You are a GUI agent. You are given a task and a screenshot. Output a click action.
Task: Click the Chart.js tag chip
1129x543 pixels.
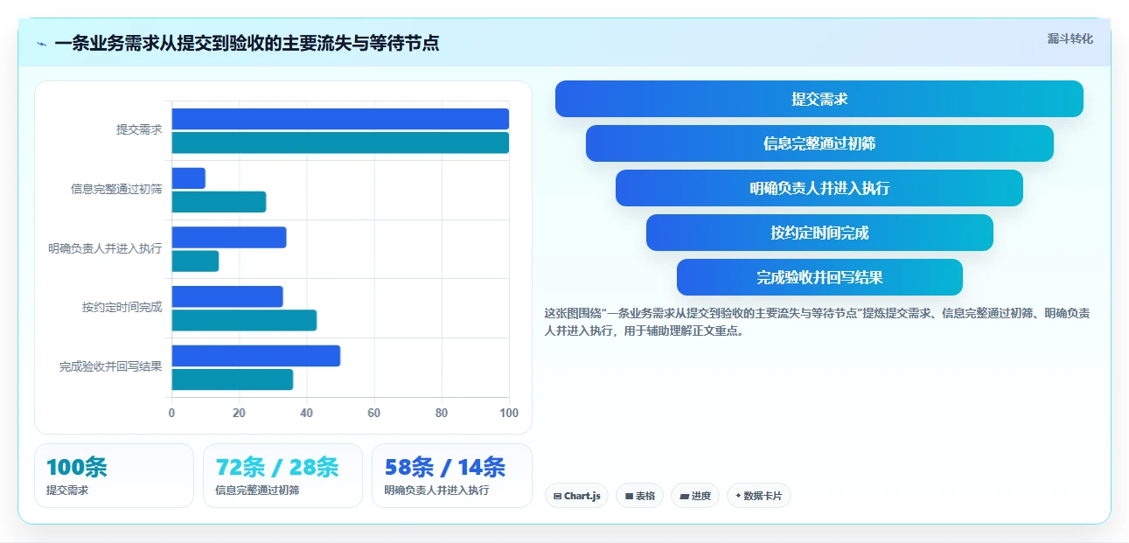coord(576,496)
